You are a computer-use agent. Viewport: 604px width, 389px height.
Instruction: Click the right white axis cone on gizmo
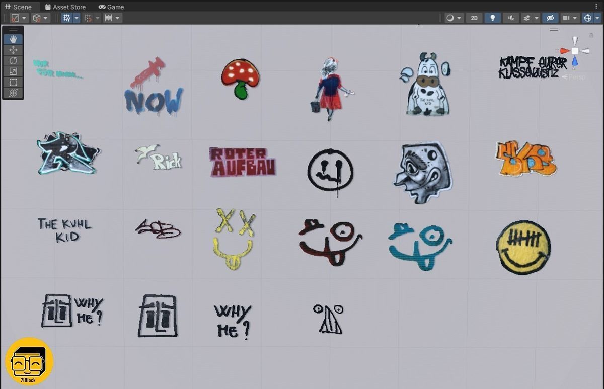[x=584, y=51]
